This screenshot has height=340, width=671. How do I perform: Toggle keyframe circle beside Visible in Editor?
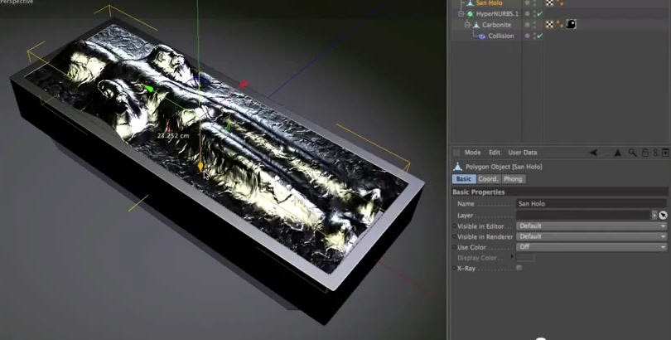coord(454,226)
